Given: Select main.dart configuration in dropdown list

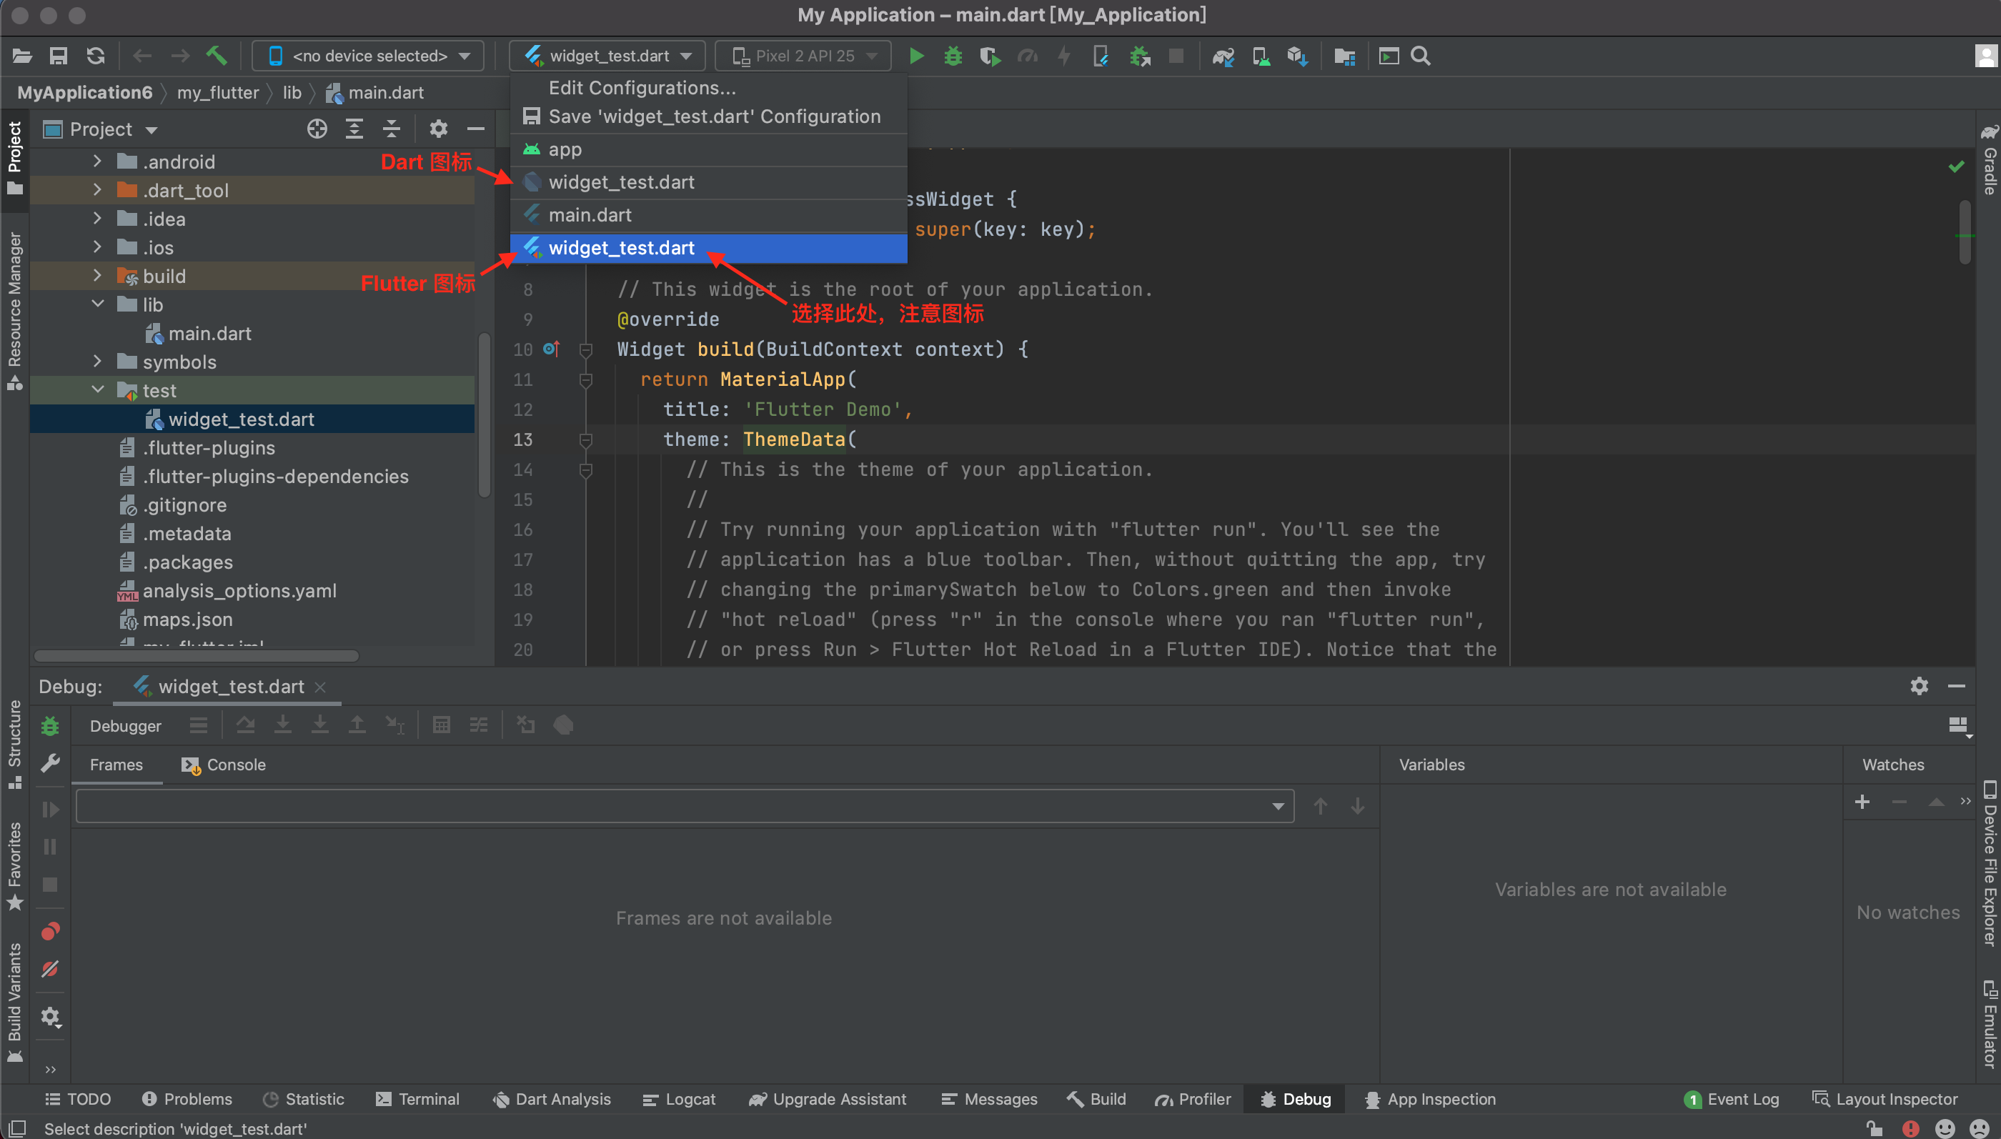Looking at the screenshot, I should point(709,215).
